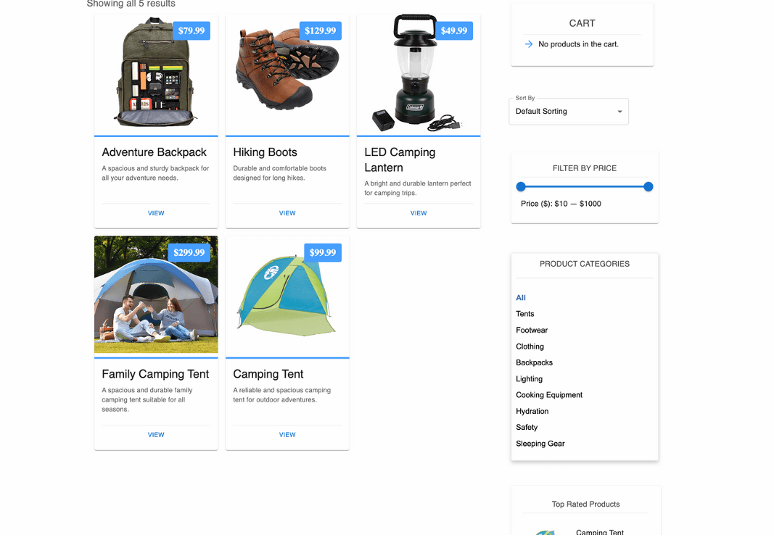Click the 'No products in the cart.' text
Viewport: 774px width, 535px height.
click(579, 44)
